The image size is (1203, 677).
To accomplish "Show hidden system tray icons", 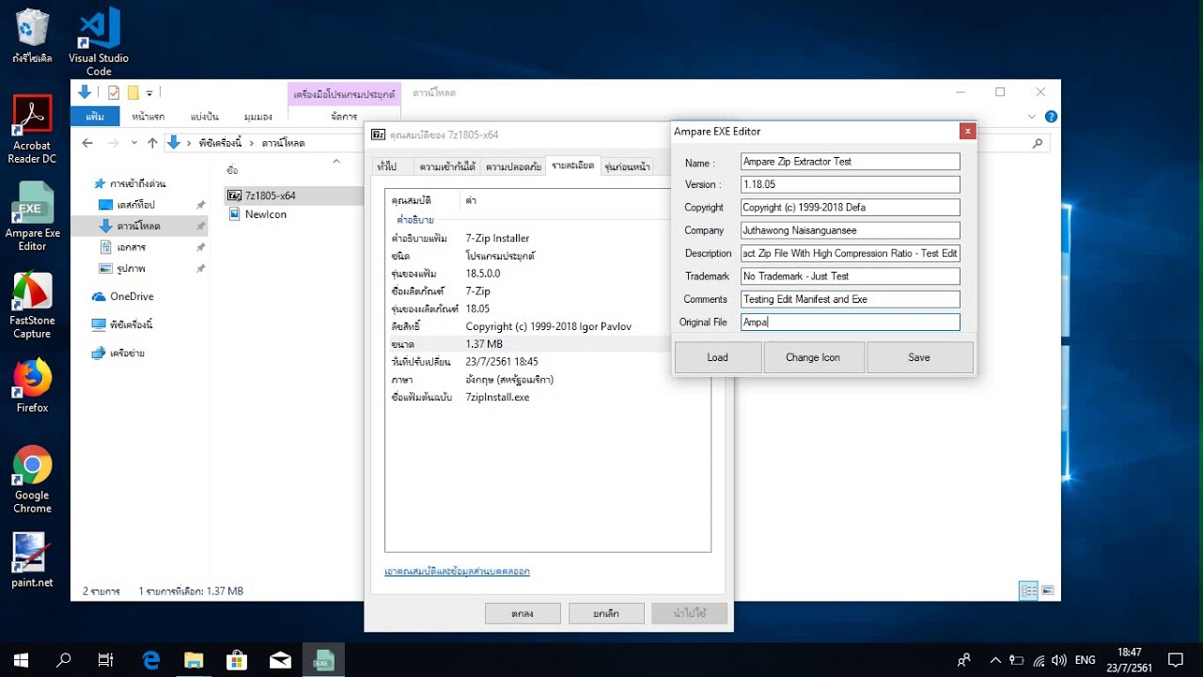I will [x=995, y=660].
